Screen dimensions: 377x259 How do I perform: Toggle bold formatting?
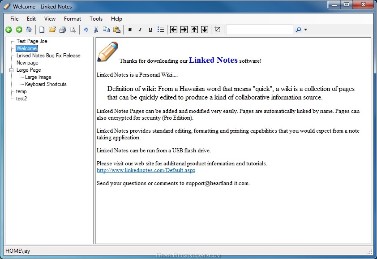coord(130,30)
